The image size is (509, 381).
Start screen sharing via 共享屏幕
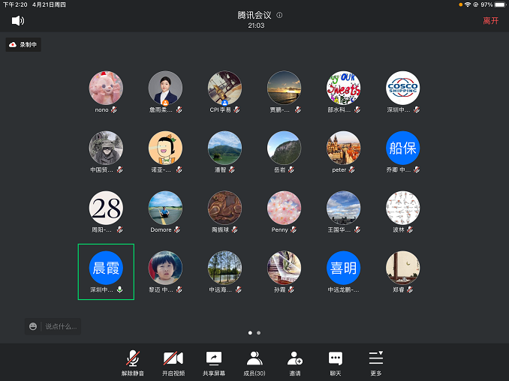point(214,363)
